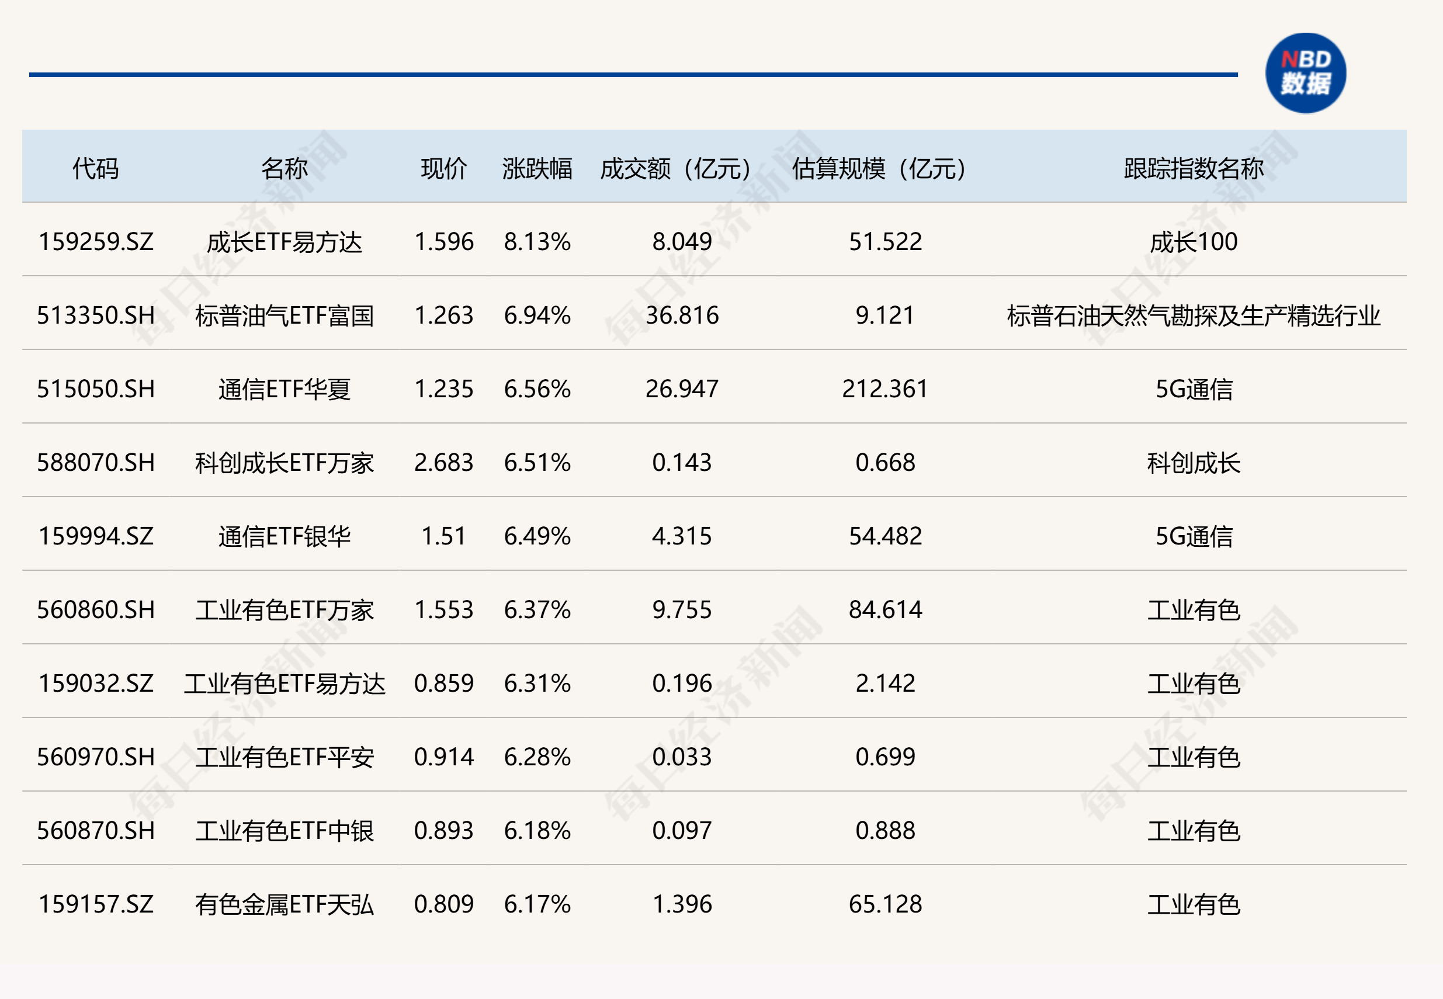Click the change value 6.17%
The width and height of the screenshot is (1443, 999).
tap(537, 904)
